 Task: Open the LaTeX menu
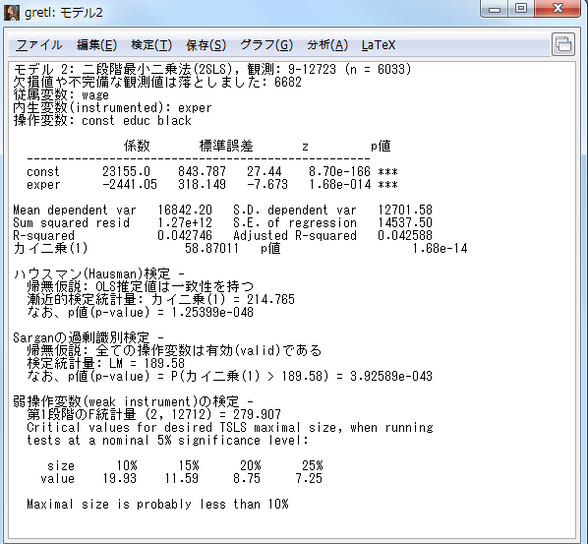[x=379, y=45]
